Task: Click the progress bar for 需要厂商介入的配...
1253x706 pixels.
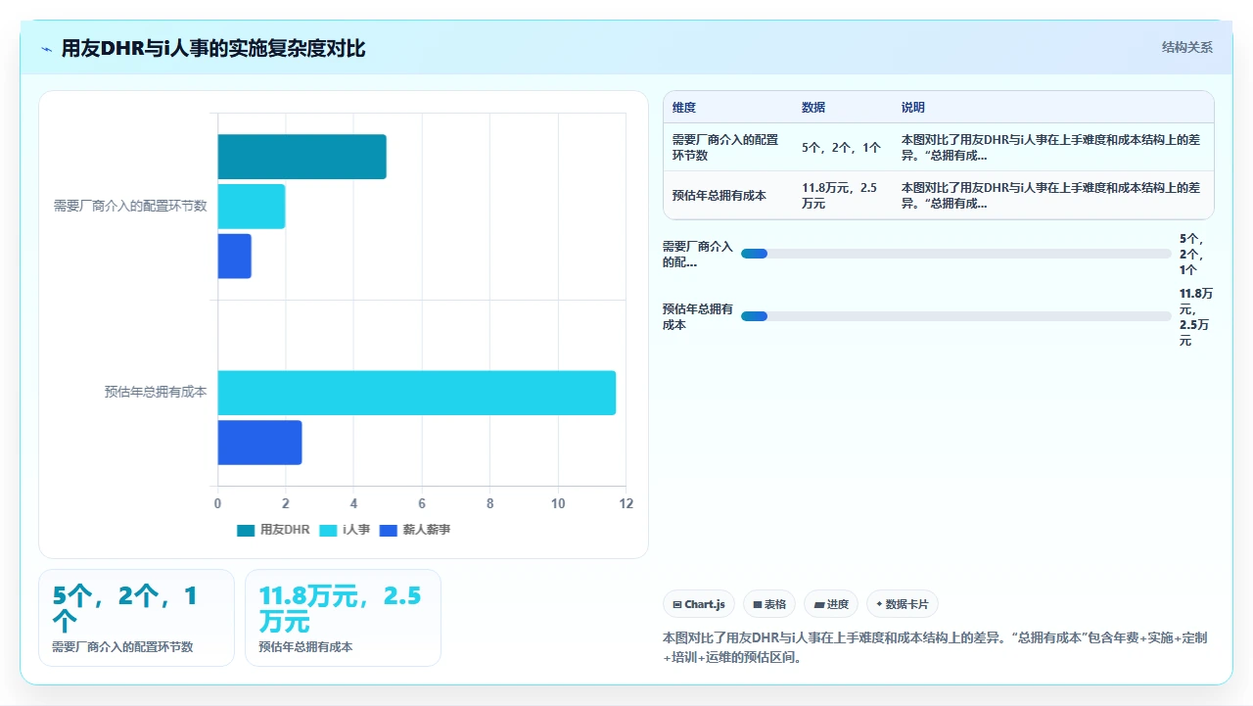Action: (x=956, y=254)
